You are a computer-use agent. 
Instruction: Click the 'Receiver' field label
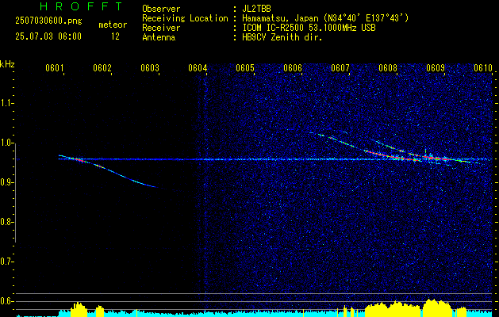pyautogui.click(x=161, y=28)
